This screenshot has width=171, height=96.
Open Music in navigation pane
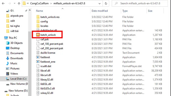(14, 63)
